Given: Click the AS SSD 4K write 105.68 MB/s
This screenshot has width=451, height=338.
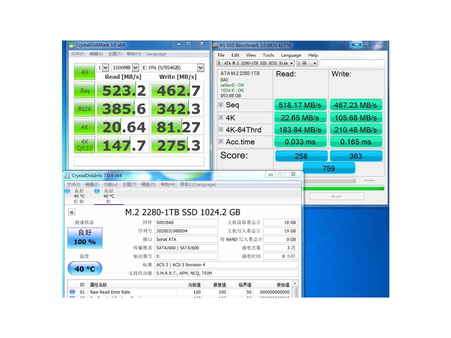Looking at the screenshot, I should point(356,118).
